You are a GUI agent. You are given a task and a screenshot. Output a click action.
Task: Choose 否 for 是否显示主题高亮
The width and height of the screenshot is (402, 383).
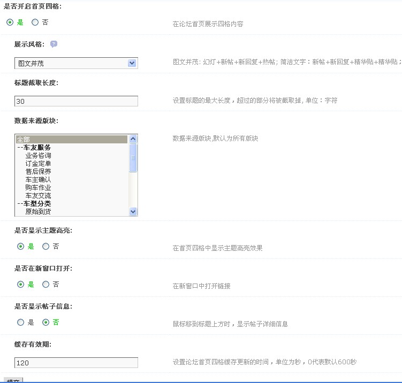click(46, 247)
